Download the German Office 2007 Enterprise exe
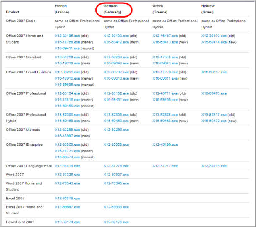 (116, 145)
